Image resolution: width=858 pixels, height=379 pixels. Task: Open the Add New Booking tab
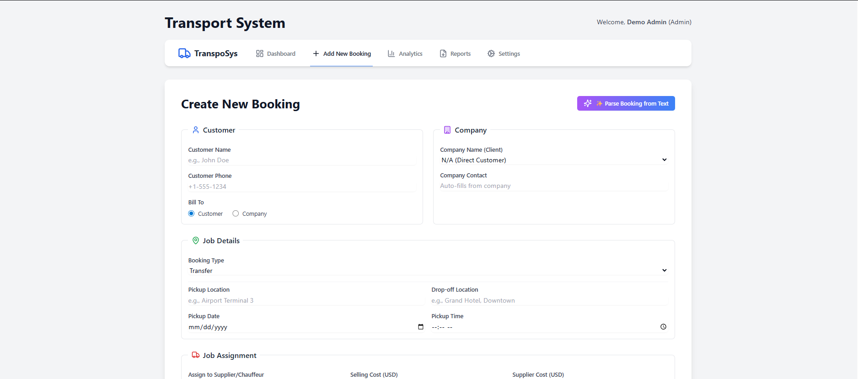pos(342,53)
